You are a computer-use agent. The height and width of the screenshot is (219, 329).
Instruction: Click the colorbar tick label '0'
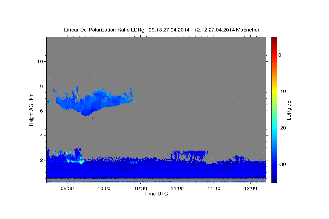coord(280,55)
